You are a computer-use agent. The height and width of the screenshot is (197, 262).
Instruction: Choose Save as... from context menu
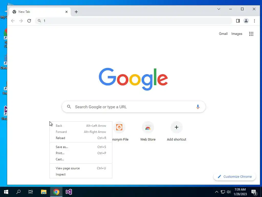tap(81, 147)
